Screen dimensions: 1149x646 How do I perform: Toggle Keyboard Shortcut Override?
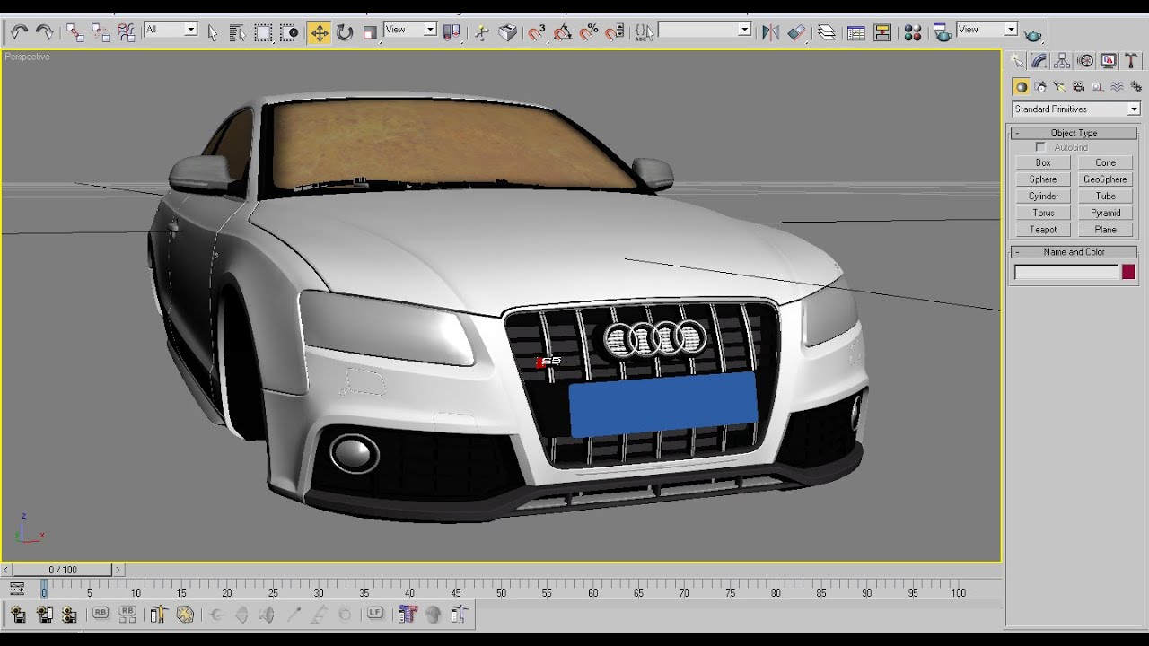point(508,32)
